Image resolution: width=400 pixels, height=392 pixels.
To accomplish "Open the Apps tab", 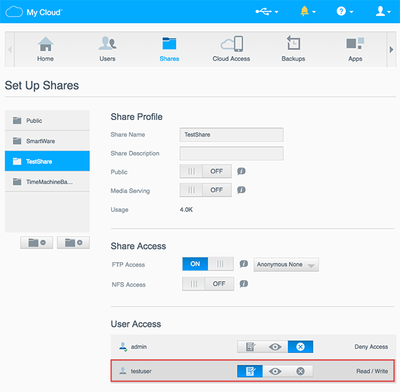I will coord(355,49).
